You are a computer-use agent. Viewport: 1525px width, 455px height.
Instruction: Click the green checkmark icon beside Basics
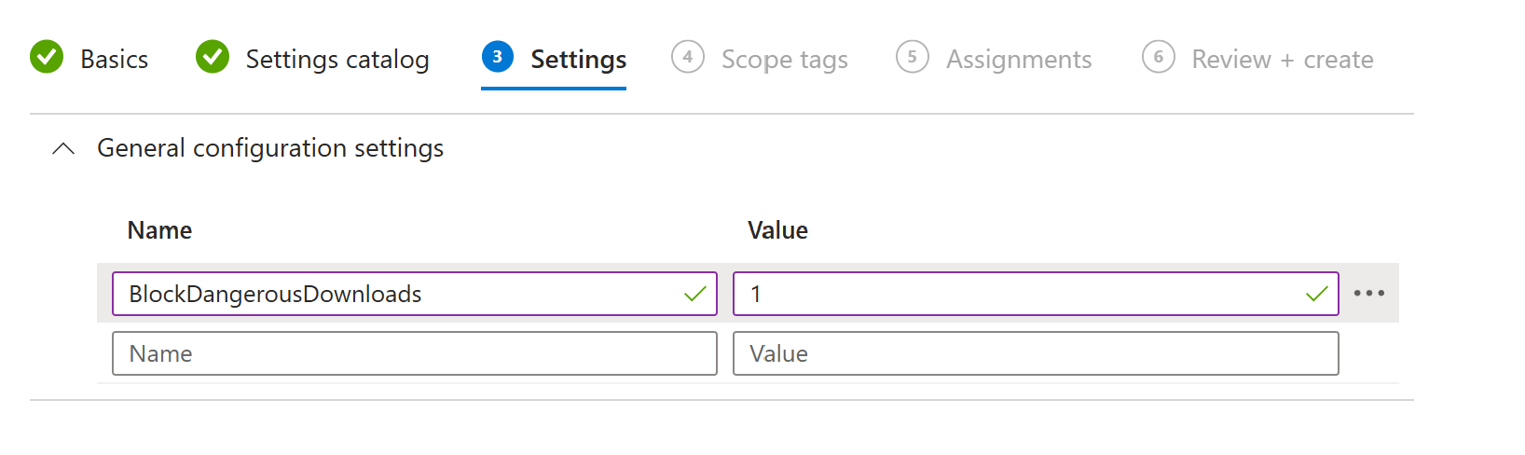tap(47, 57)
